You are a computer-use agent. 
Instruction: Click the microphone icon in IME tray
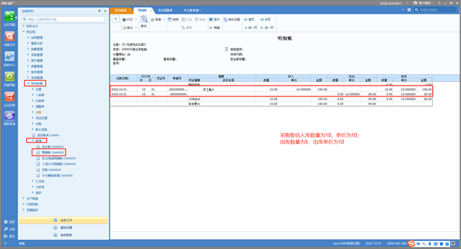[x=429, y=244]
